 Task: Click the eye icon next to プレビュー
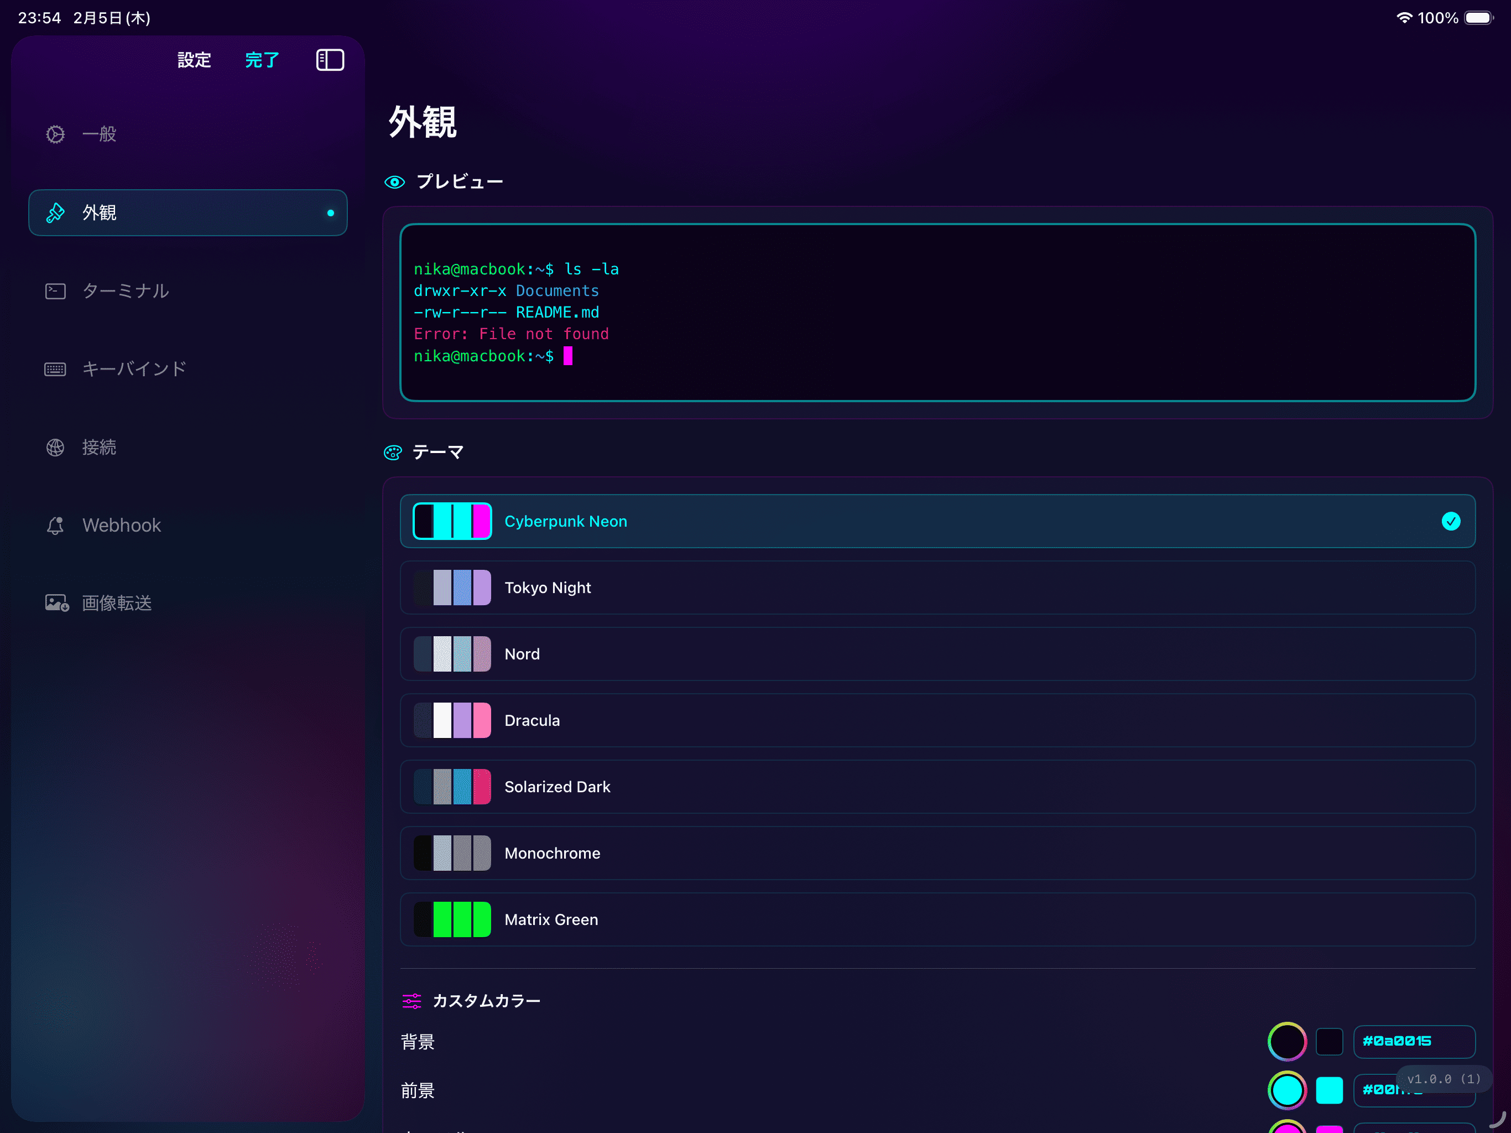[x=395, y=181]
